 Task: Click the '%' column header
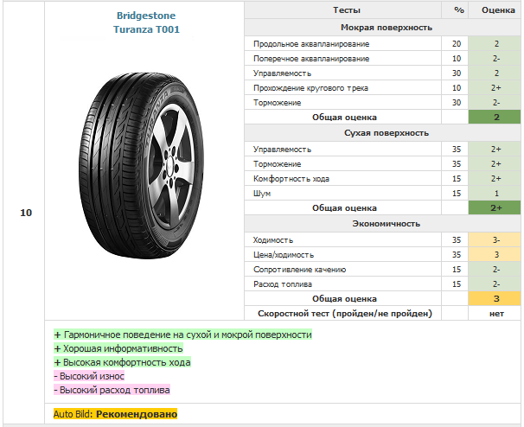tap(459, 10)
